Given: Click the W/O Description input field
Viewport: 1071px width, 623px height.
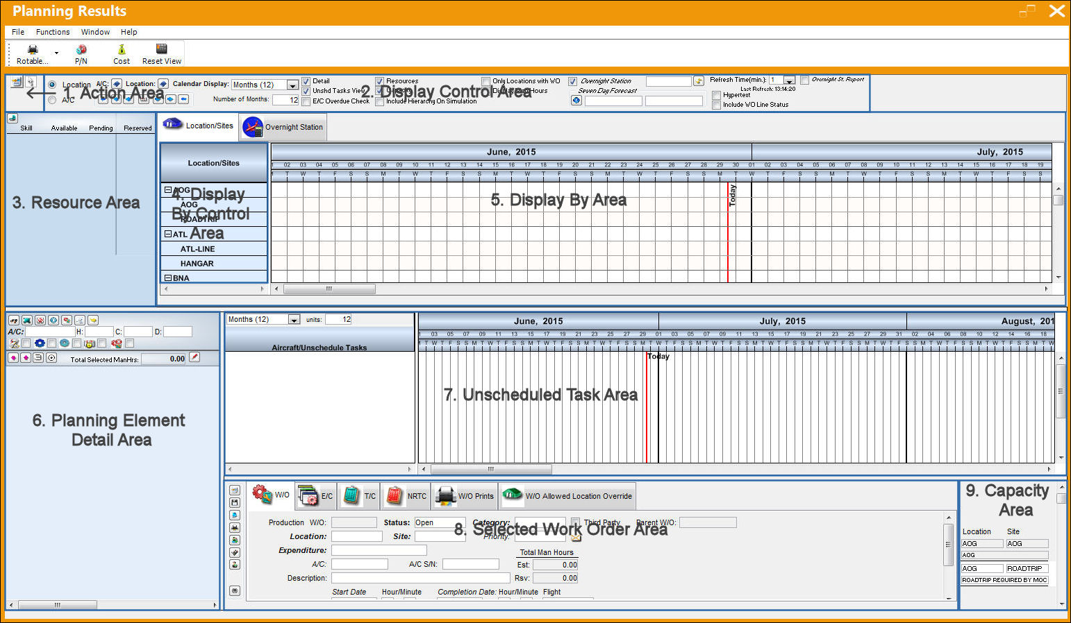Looking at the screenshot, I should tap(420, 578).
